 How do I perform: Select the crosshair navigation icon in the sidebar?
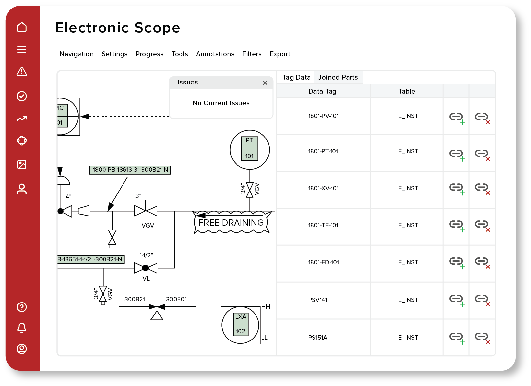(x=22, y=141)
